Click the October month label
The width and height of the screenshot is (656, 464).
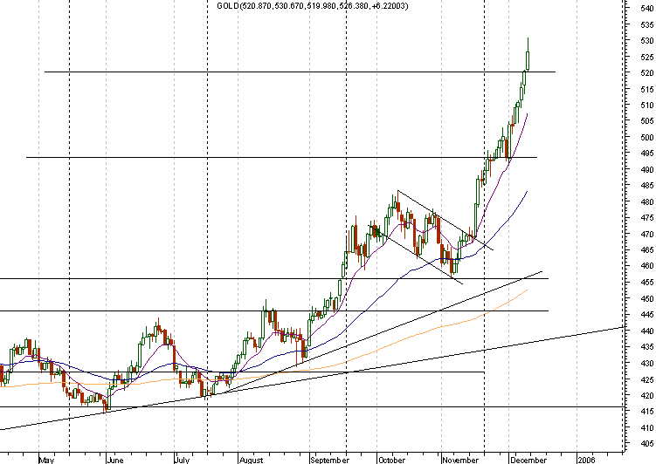pos(391,460)
